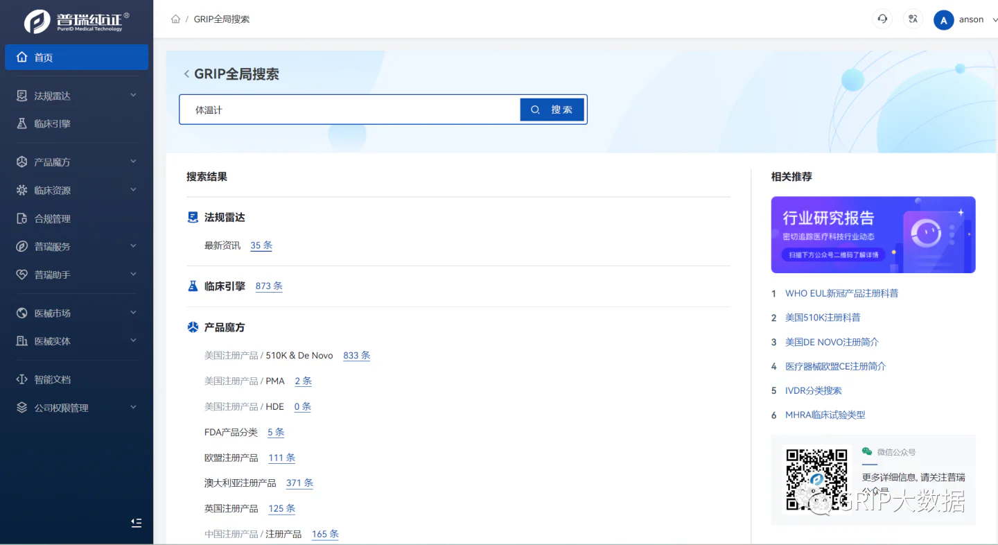Expand the 普瑞服务 sidebar menu chevron
Image resolution: width=998 pixels, height=545 pixels.
[134, 246]
